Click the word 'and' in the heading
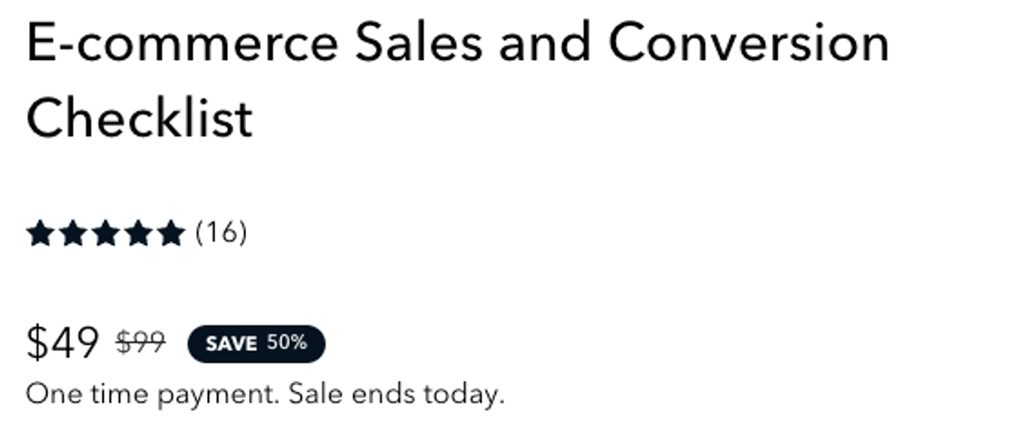 point(545,42)
